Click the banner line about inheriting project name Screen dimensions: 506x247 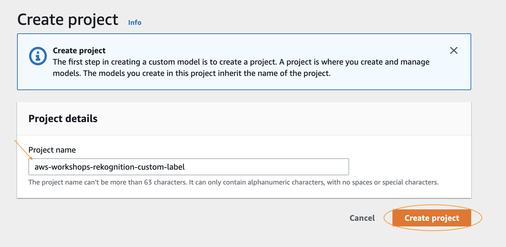pos(192,74)
